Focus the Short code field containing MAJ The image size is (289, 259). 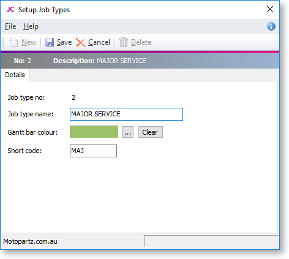pyautogui.click(x=93, y=151)
